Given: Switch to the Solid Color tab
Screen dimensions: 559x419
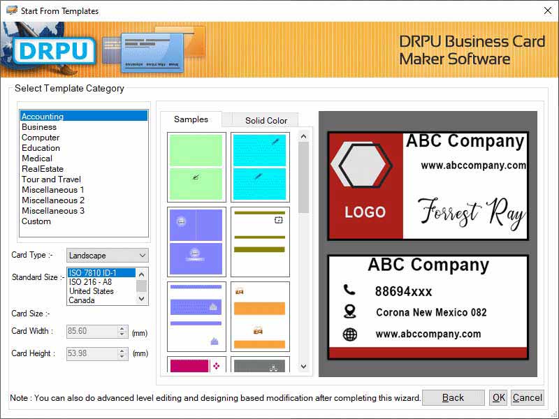Looking at the screenshot, I should pos(266,119).
